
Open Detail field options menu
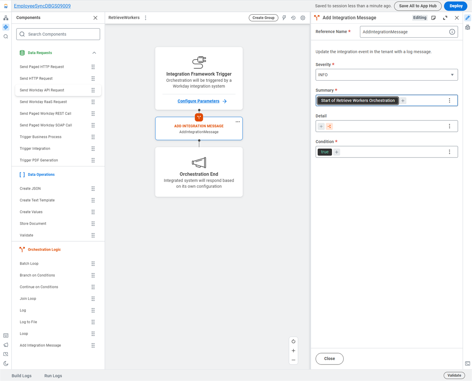[x=450, y=126]
